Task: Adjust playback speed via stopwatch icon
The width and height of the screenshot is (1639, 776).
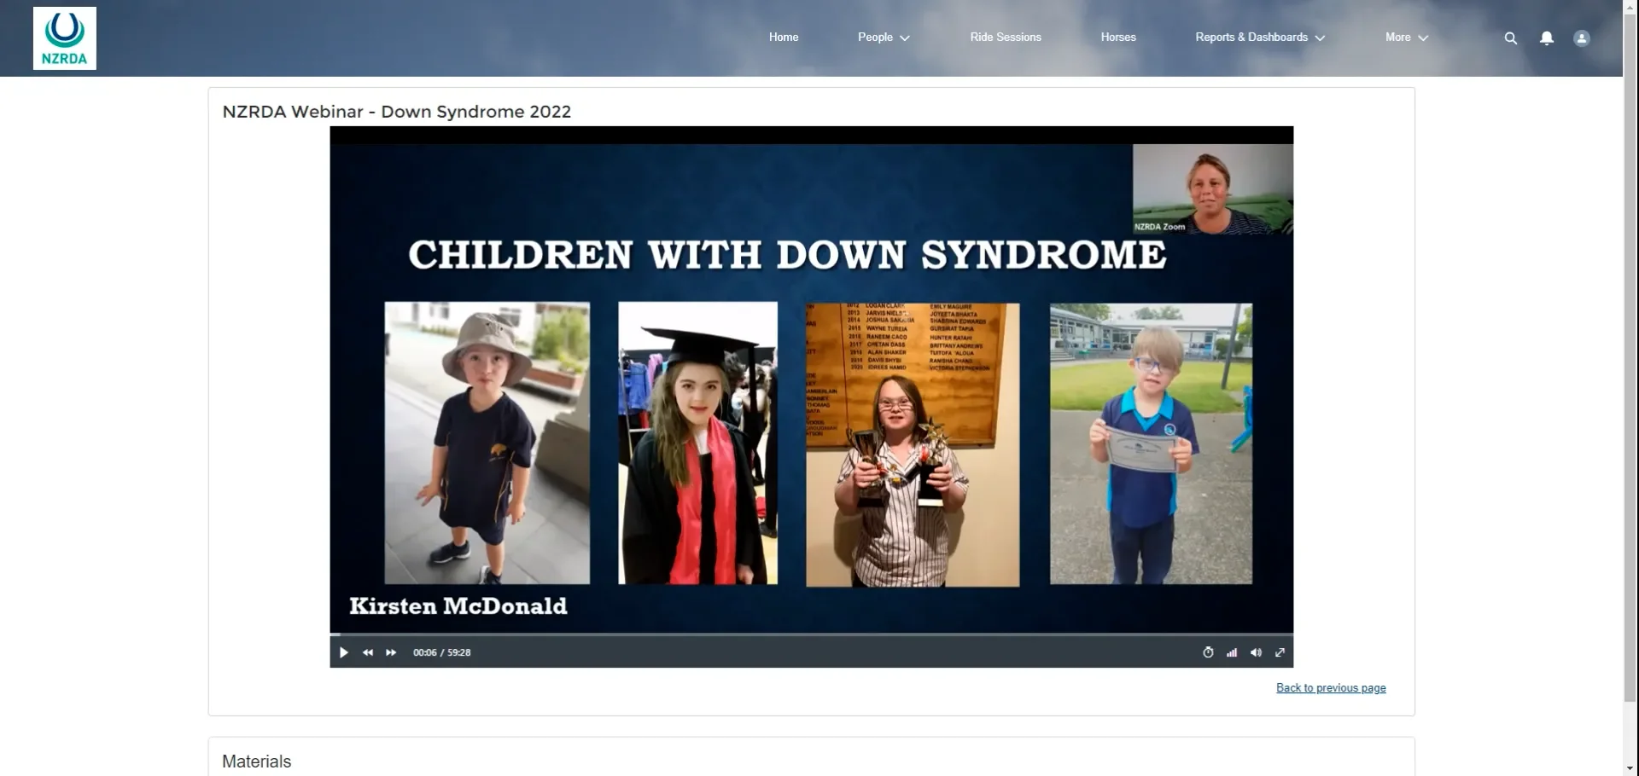Action: 1208,651
